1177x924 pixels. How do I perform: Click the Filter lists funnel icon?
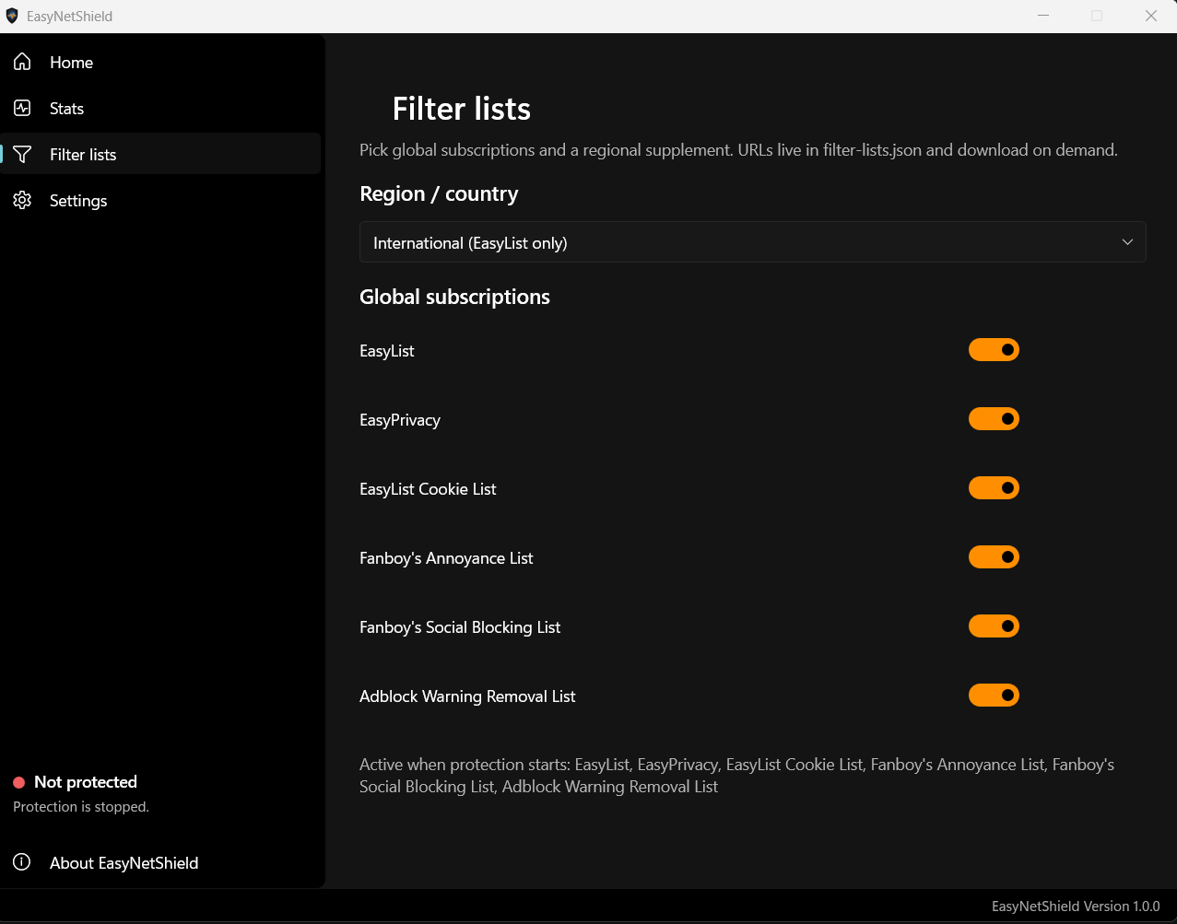pyautogui.click(x=22, y=154)
